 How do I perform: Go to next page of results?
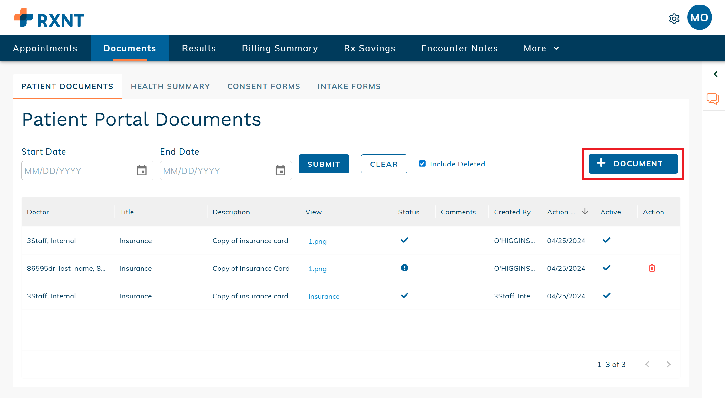pos(668,364)
